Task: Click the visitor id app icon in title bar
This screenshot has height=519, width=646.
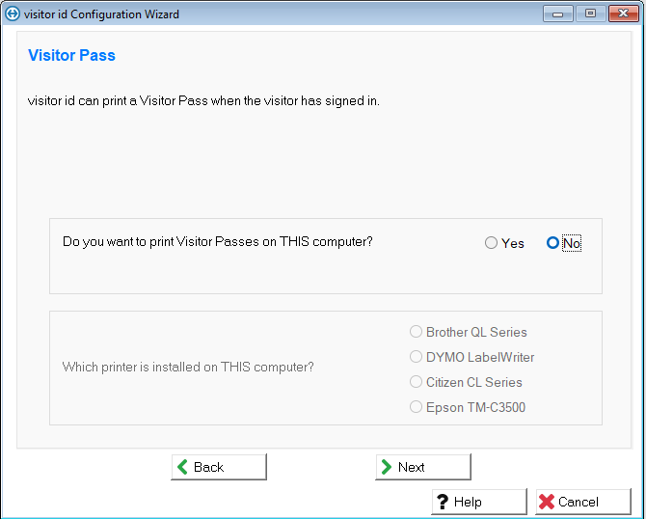Action: pos(13,14)
